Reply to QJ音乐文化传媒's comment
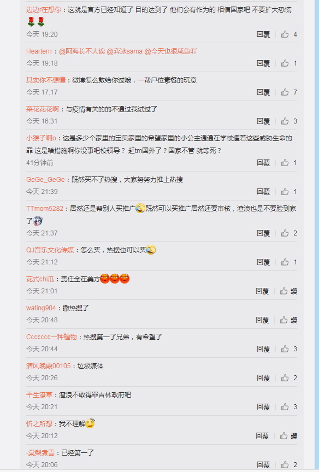The width and height of the screenshot is (319, 472). (x=263, y=262)
